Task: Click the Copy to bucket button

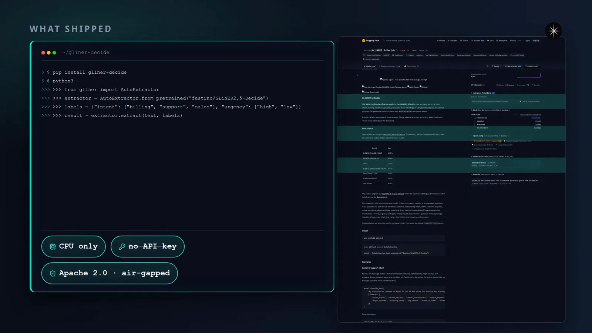Action: point(513,66)
